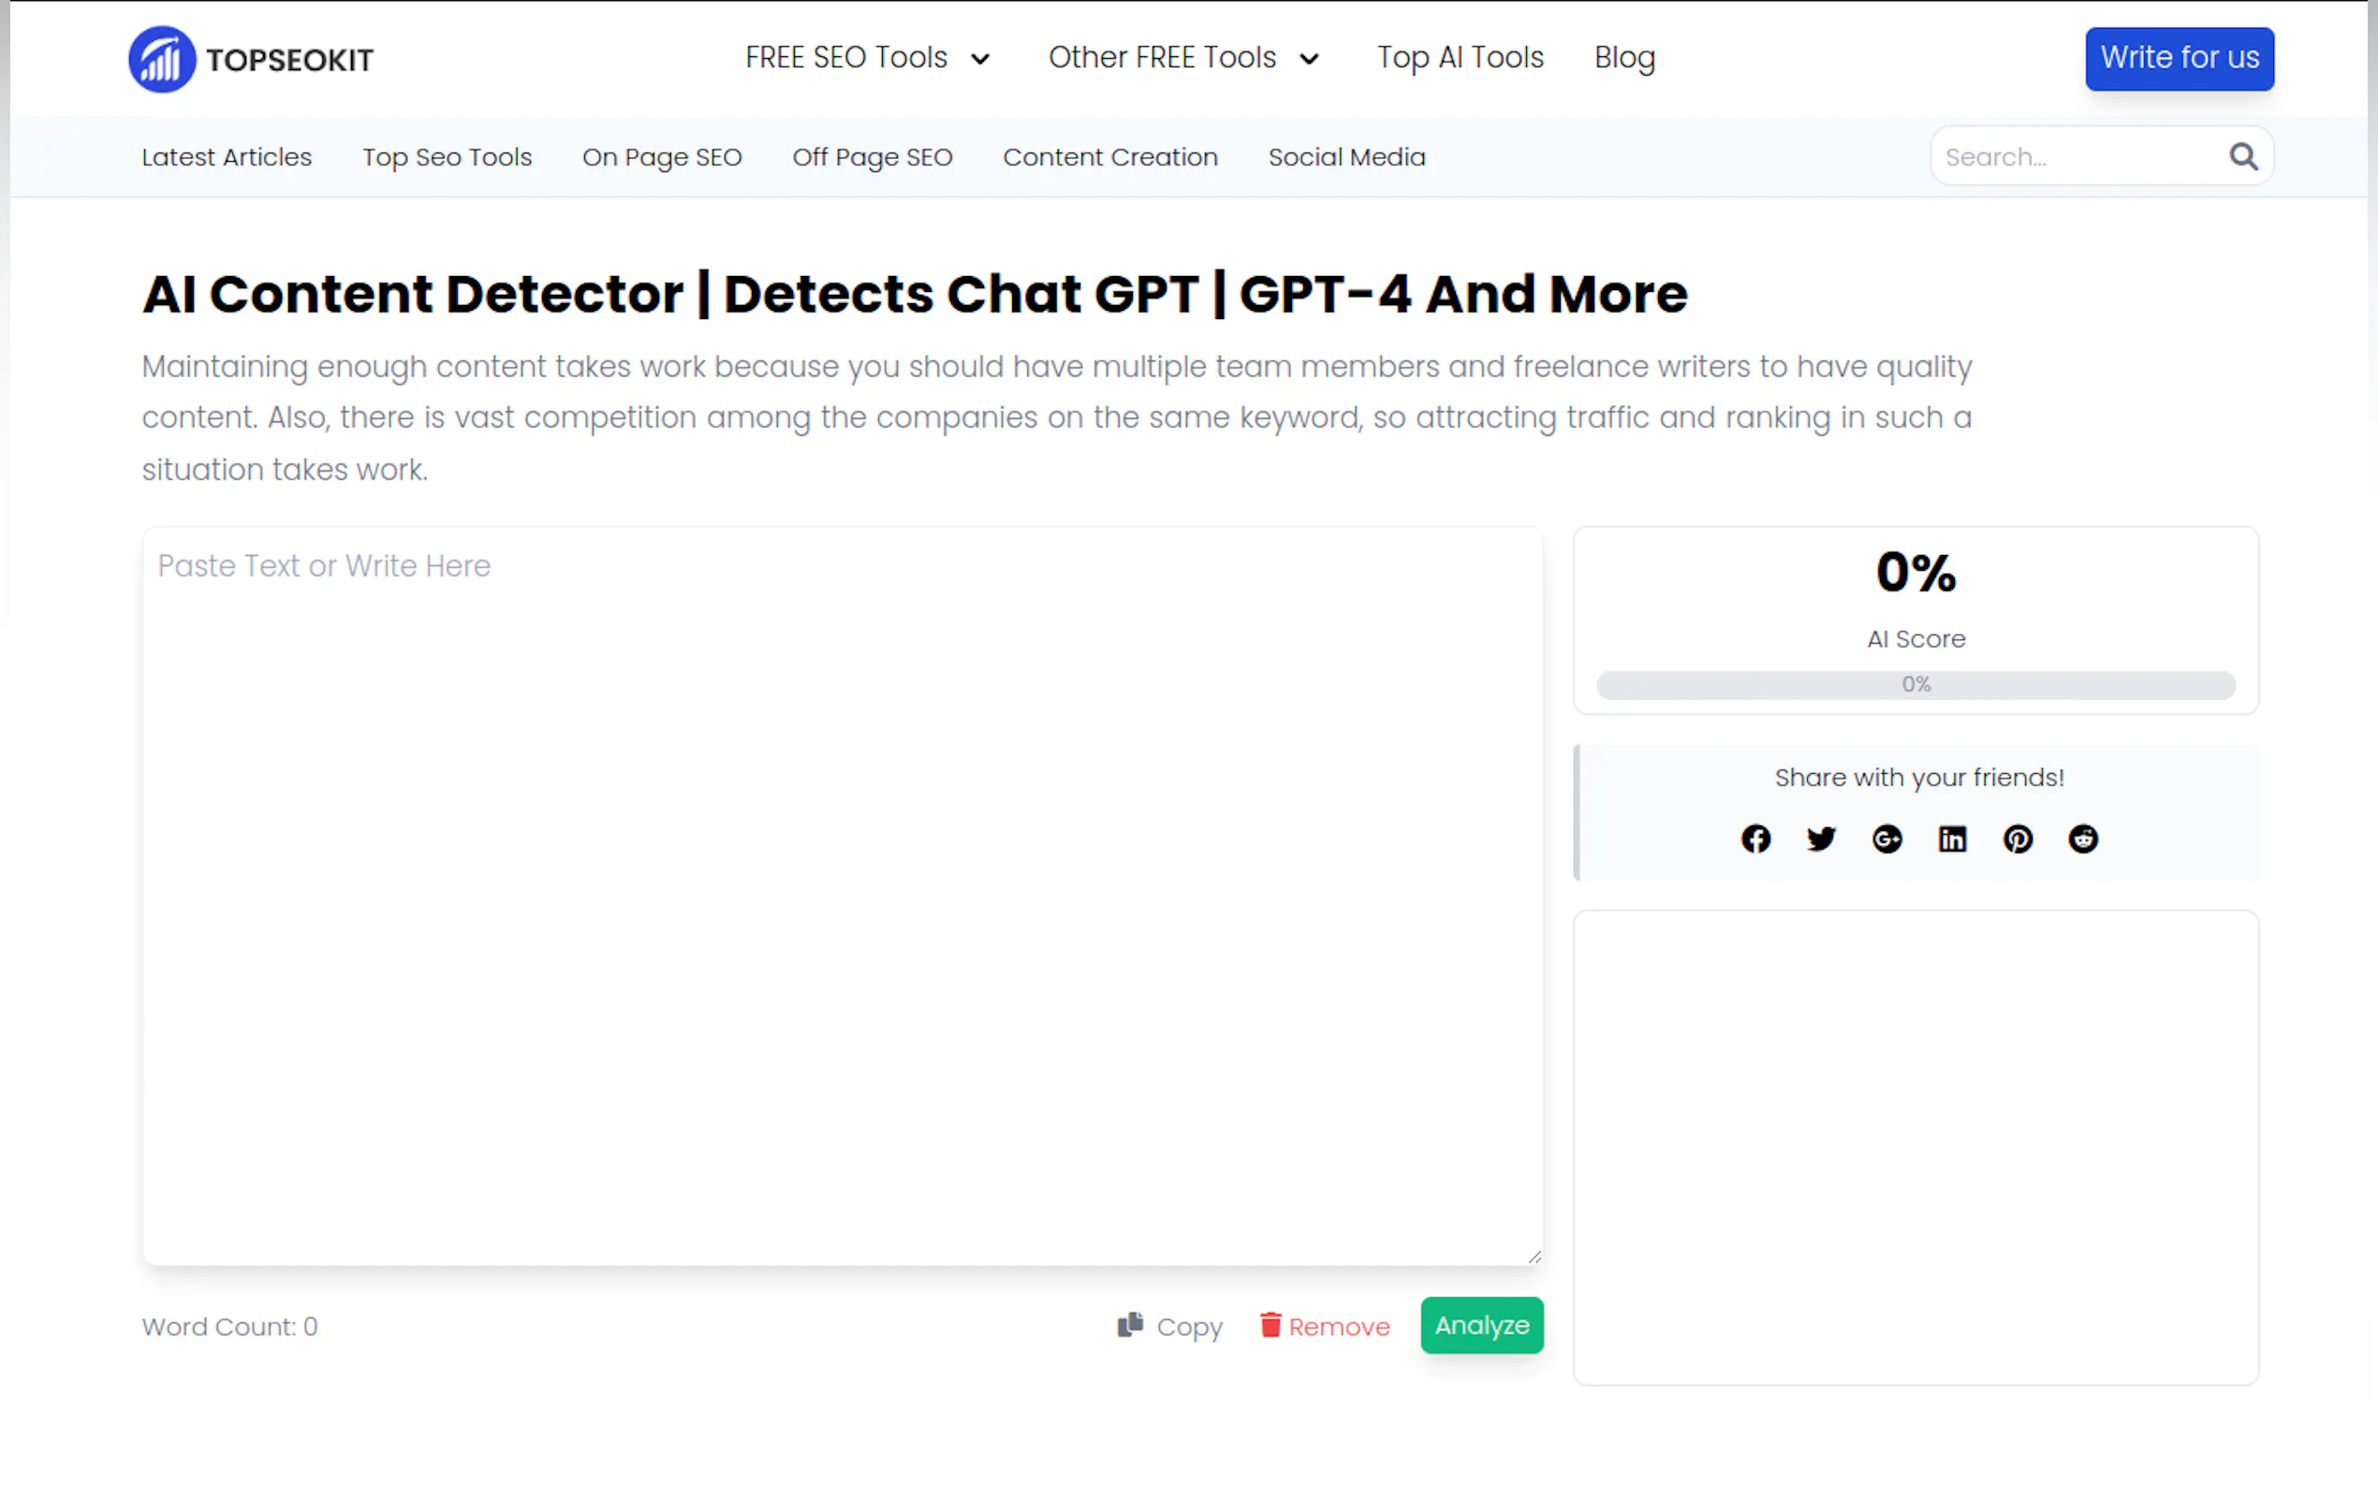Share the page on Pinterest

2018,838
